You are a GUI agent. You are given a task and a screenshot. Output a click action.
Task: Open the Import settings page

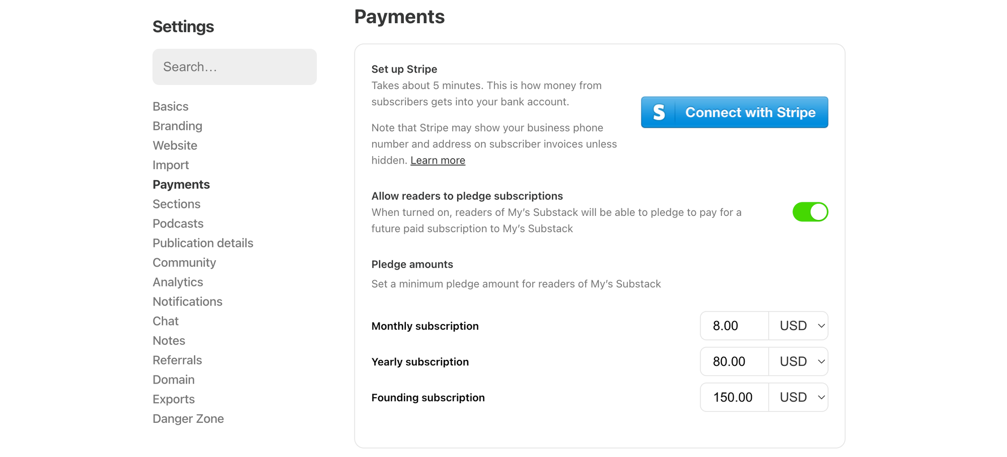click(x=171, y=165)
